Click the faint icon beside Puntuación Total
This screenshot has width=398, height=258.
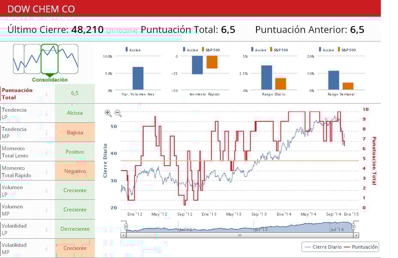46,94
